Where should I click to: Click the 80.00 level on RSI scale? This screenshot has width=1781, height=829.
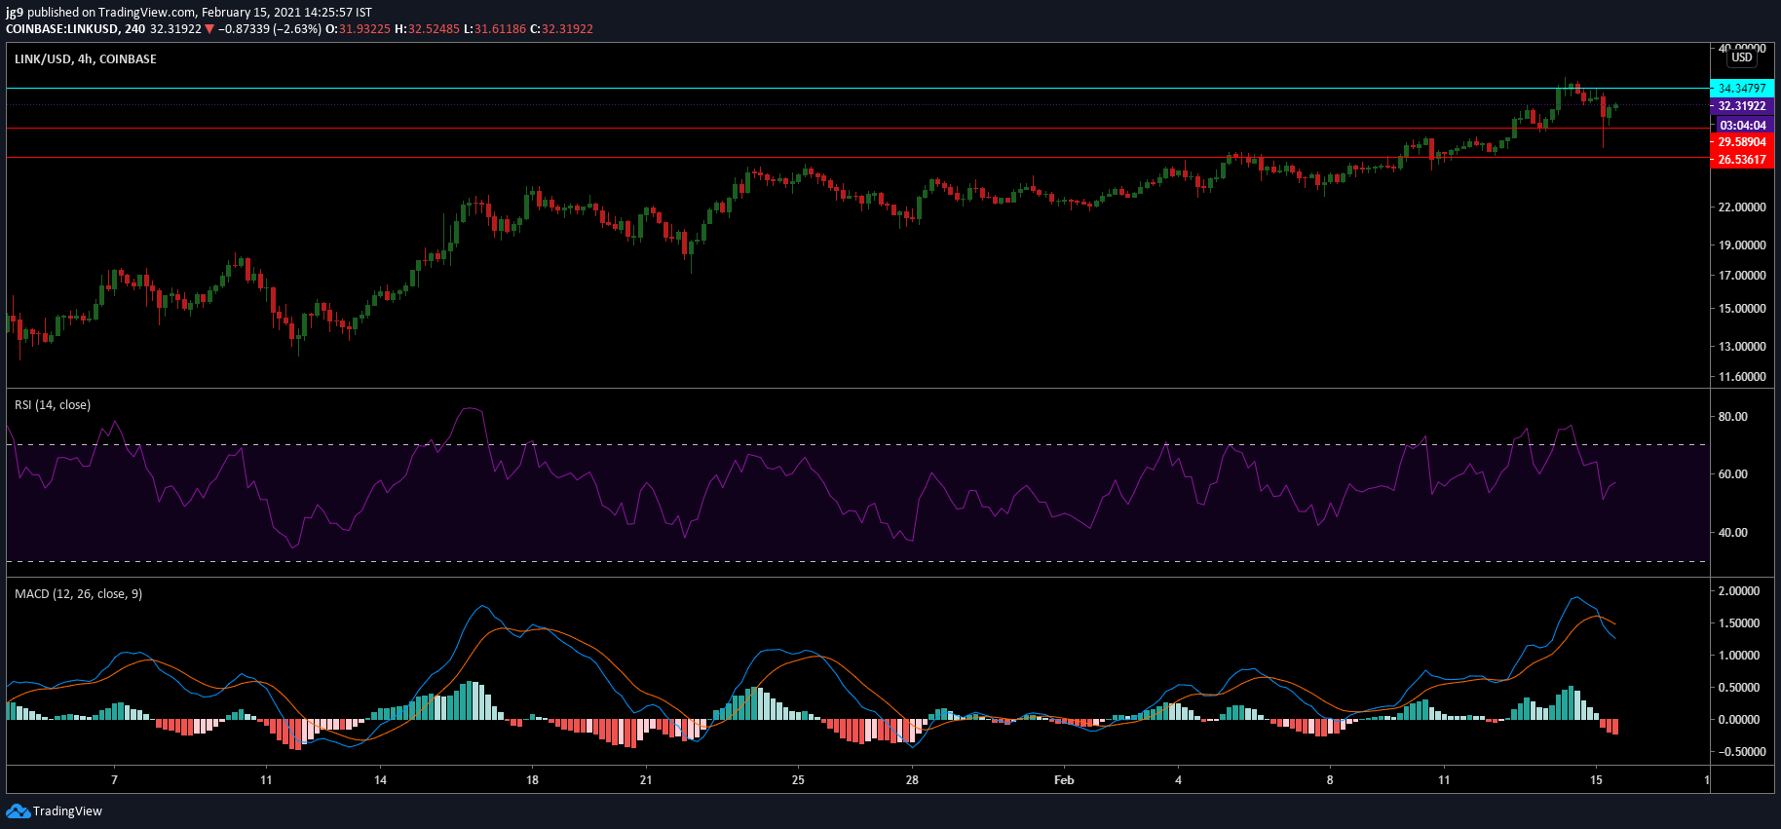(x=1733, y=417)
